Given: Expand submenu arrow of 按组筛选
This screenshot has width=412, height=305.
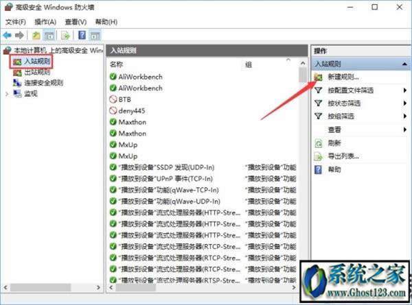Looking at the screenshot, I should coord(405,117).
